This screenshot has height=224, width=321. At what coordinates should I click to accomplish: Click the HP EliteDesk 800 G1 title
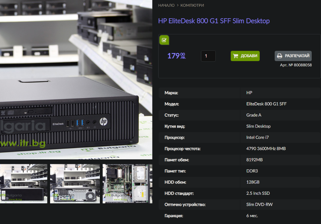click(x=214, y=21)
